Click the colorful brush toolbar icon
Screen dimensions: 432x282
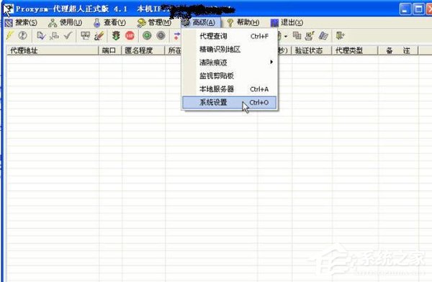click(99, 36)
